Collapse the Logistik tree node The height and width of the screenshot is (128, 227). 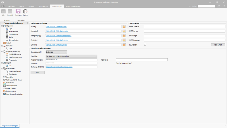point(2,63)
